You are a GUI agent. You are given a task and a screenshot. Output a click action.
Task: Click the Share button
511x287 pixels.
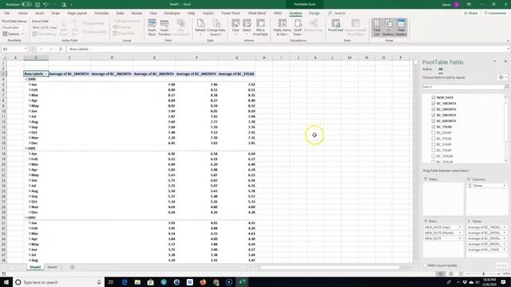coord(470,14)
